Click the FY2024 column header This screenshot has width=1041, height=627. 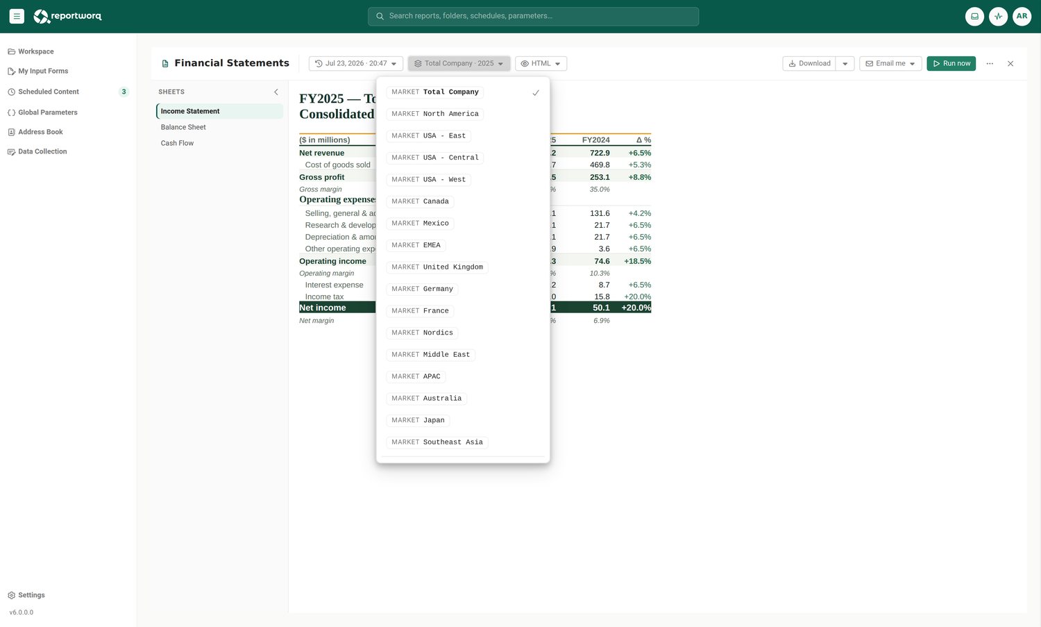point(595,140)
